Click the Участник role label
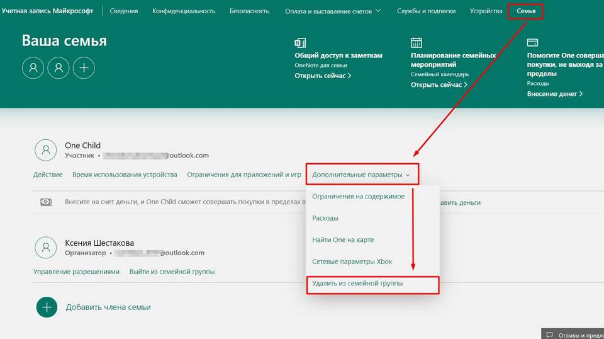This screenshot has width=604, height=339. [x=79, y=156]
